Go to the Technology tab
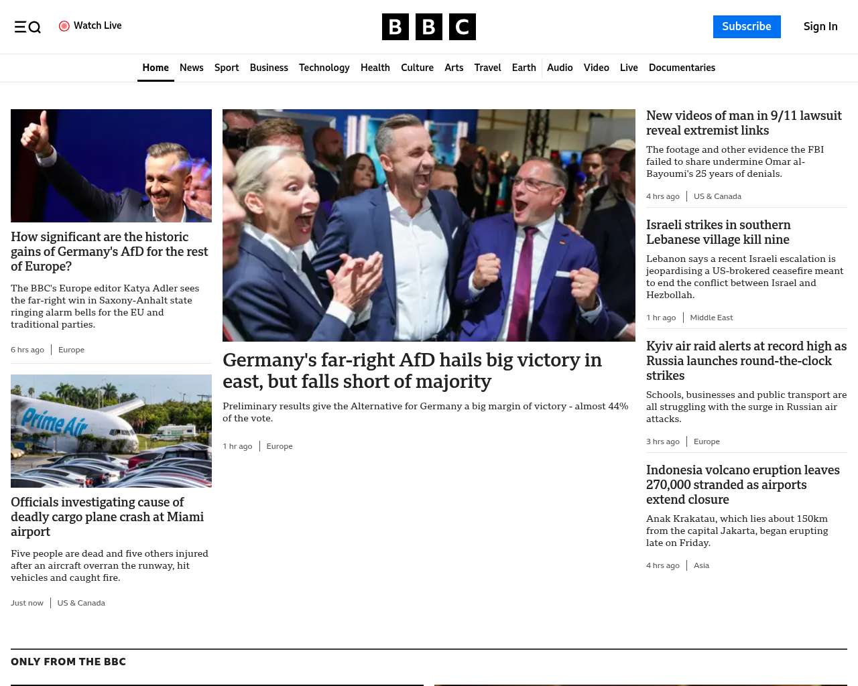 click(324, 68)
